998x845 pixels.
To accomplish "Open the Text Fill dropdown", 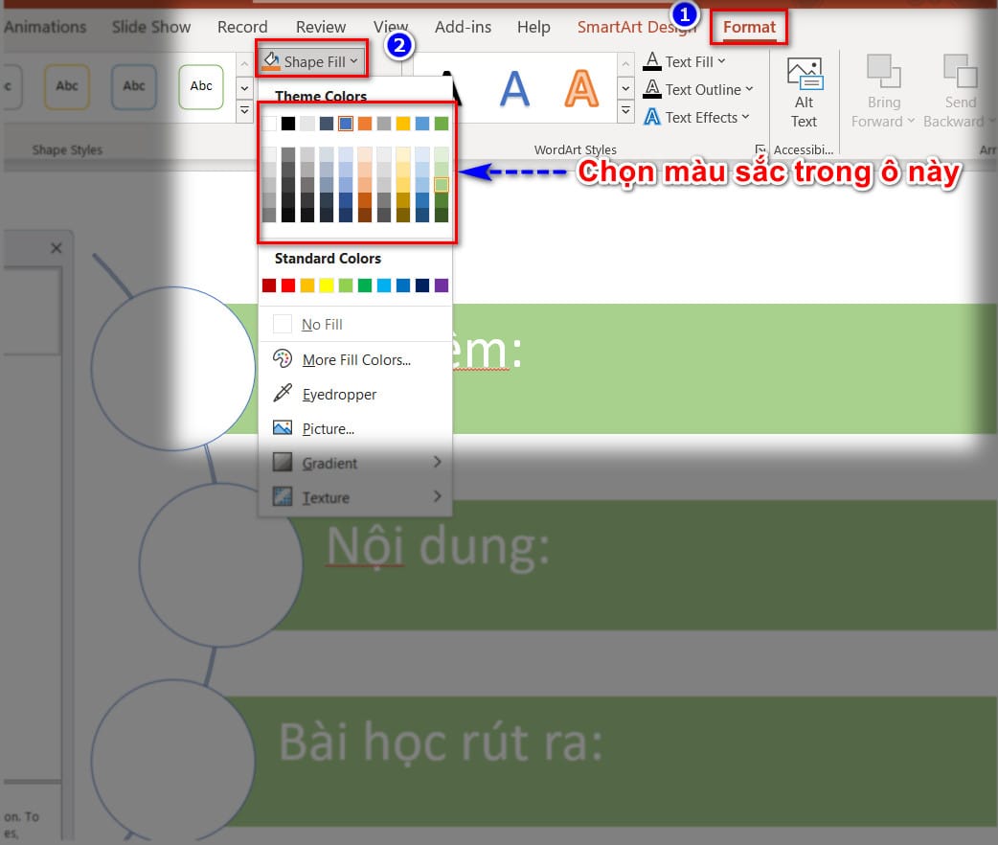I will (x=684, y=61).
